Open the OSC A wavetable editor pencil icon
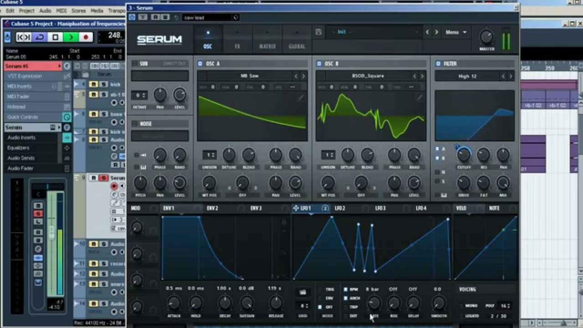The width and height of the screenshot is (583, 328). tap(301, 97)
